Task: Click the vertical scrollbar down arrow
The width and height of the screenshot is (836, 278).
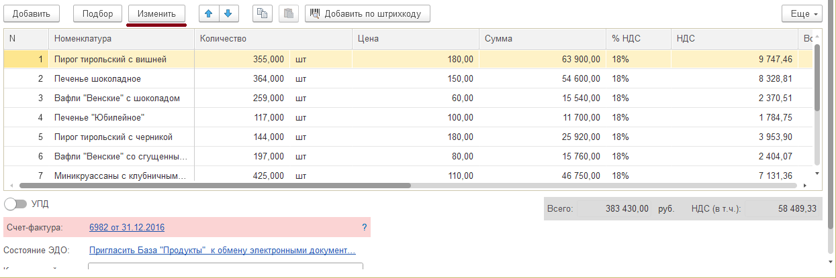Action: point(817,173)
